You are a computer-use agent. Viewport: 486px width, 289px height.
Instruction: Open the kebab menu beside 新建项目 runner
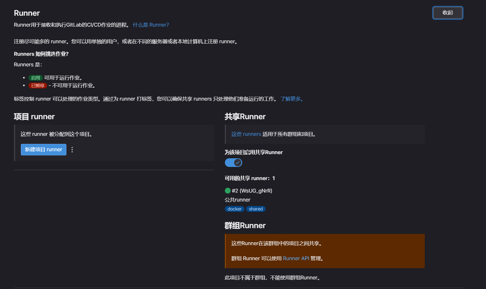[72, 150]
